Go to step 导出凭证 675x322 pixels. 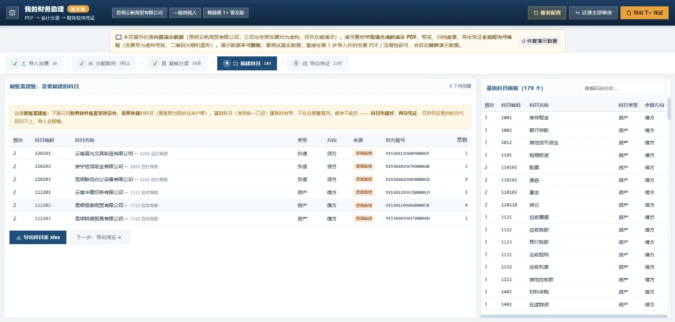tap(318, 63)
